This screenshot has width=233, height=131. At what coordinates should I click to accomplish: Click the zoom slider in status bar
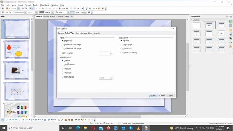[218, 123]
